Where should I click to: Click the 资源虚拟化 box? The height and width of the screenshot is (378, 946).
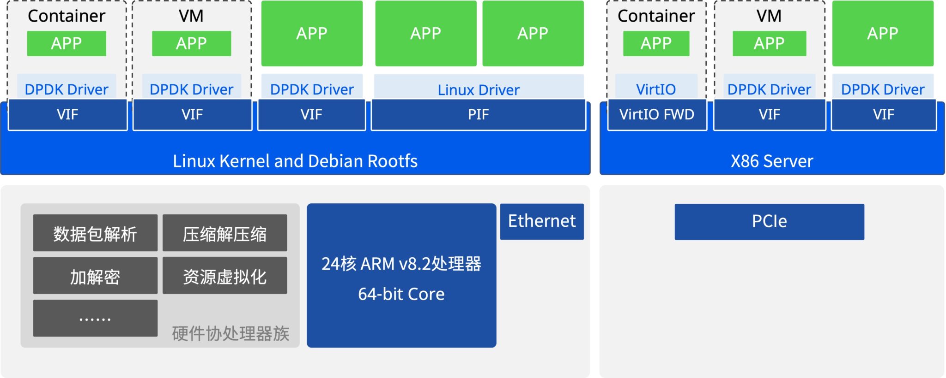point(224,276)
